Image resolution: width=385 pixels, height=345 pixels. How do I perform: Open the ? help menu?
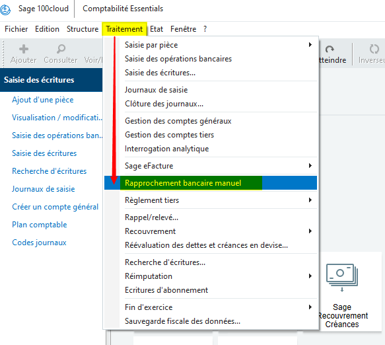click(x=205, y=29)
